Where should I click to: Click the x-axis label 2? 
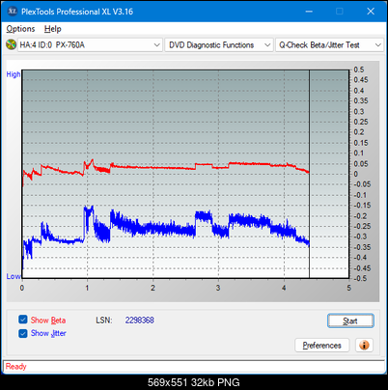pos(152,288)
